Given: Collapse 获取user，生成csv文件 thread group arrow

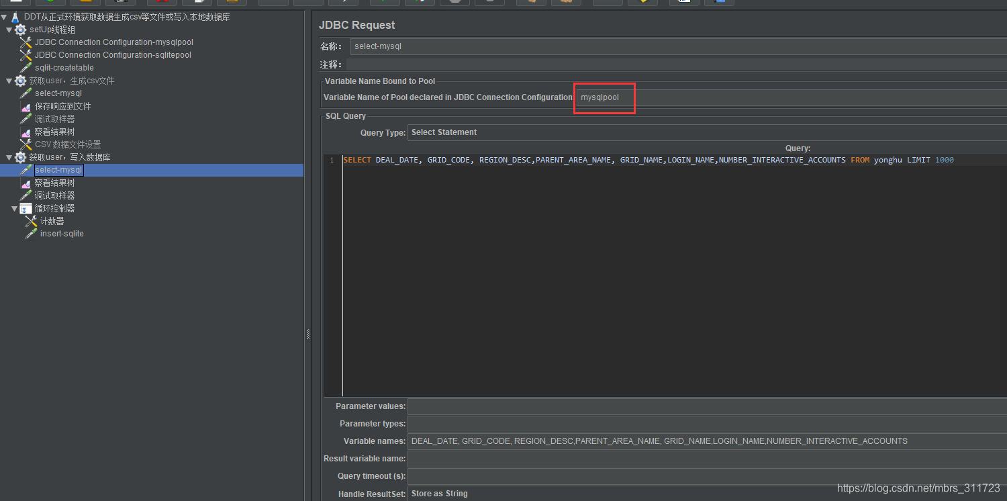Looking at the screenshot, I should coord(9,81).
